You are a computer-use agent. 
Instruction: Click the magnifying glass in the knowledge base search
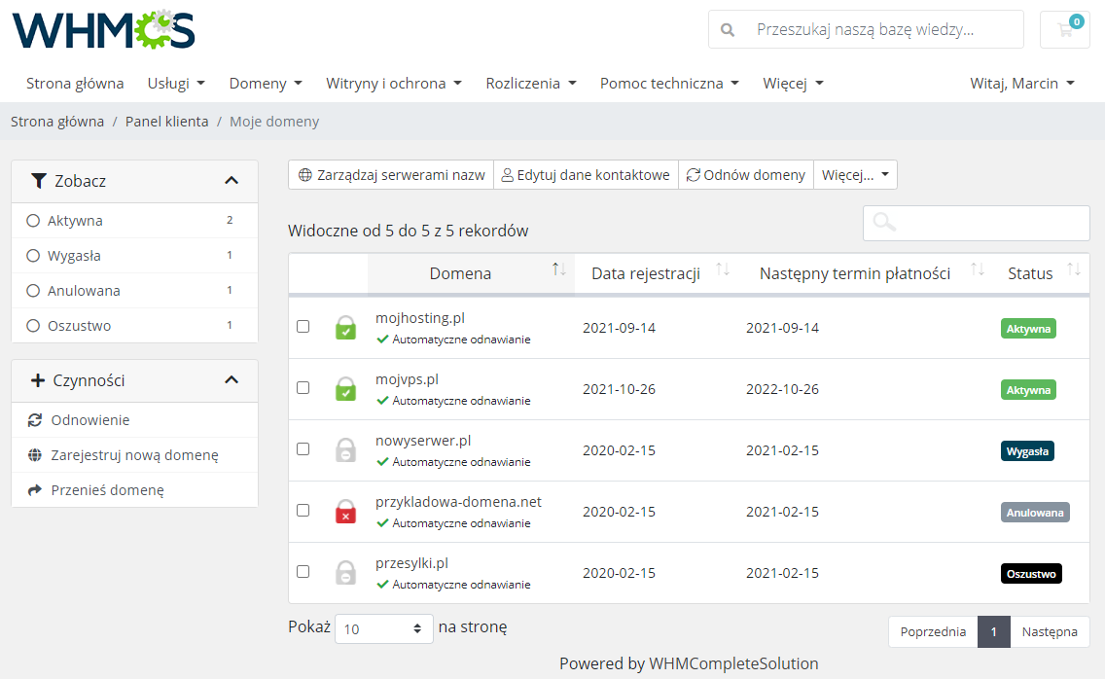pos(727,30)
